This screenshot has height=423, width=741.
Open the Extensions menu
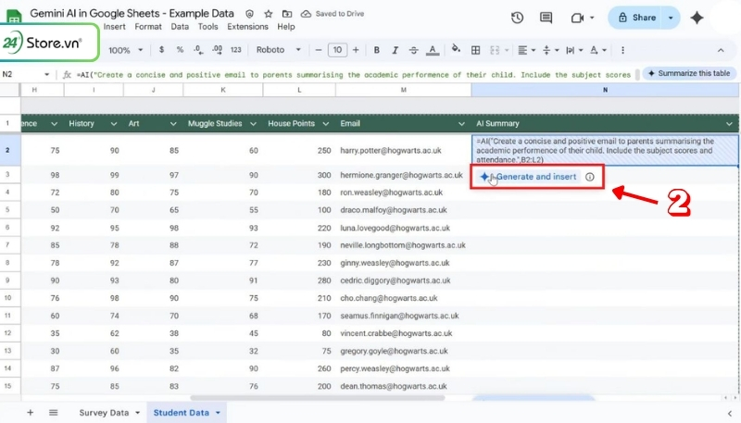click(x=247, y=27)
